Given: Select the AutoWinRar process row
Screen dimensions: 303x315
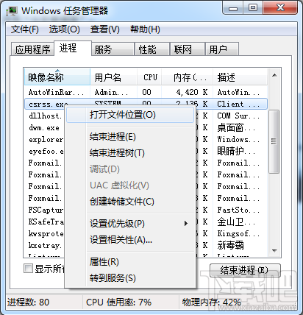Looking at the screenshot, I should (146, 92).
